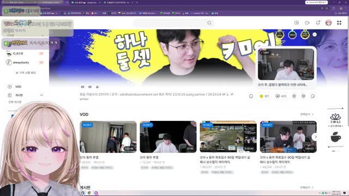Open the pink-haired profile avatar menu

[328, 23]
